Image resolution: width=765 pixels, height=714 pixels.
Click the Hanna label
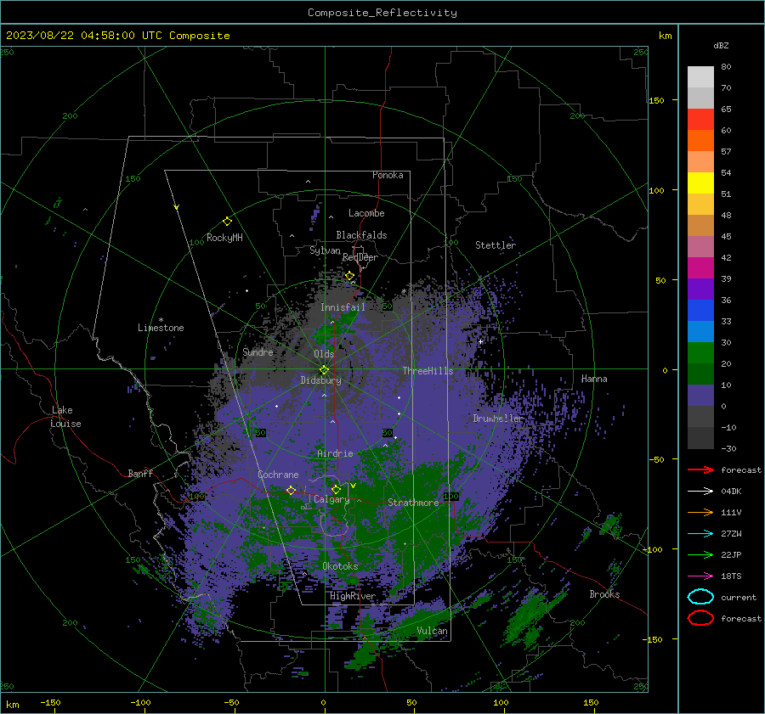[x=594, y=379]
